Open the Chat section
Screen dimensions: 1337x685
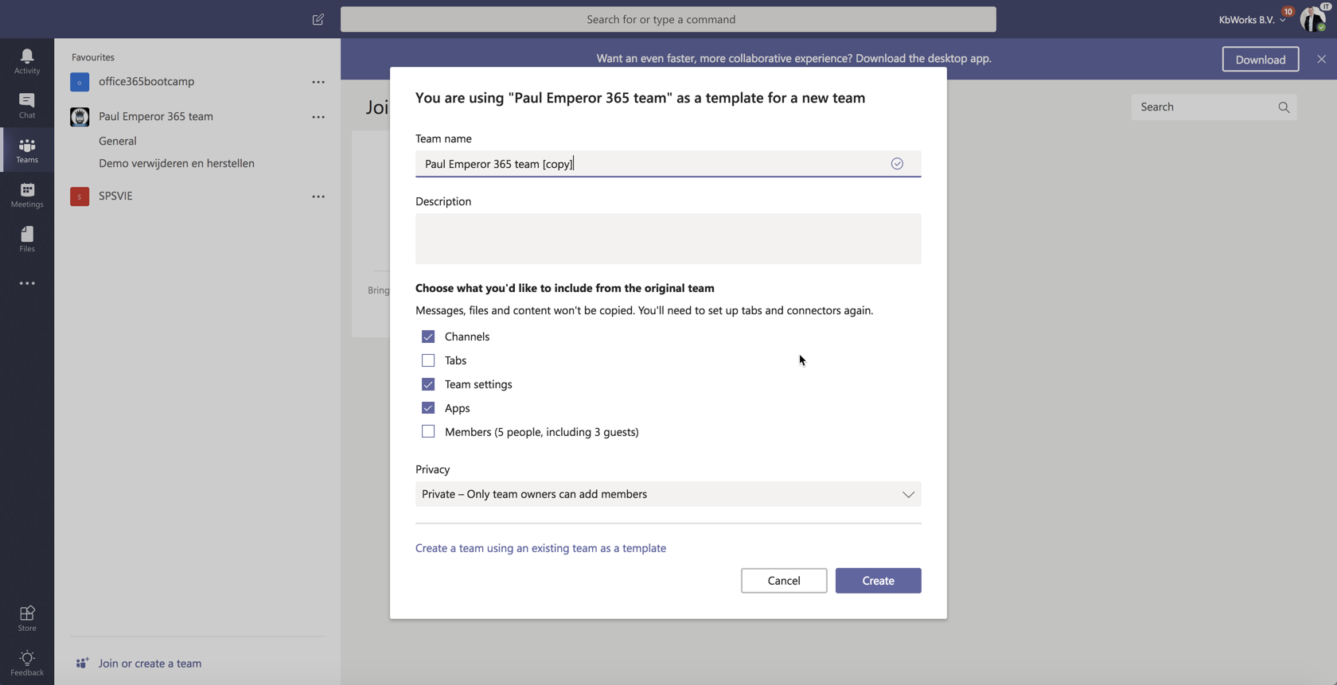coord(27,105)
